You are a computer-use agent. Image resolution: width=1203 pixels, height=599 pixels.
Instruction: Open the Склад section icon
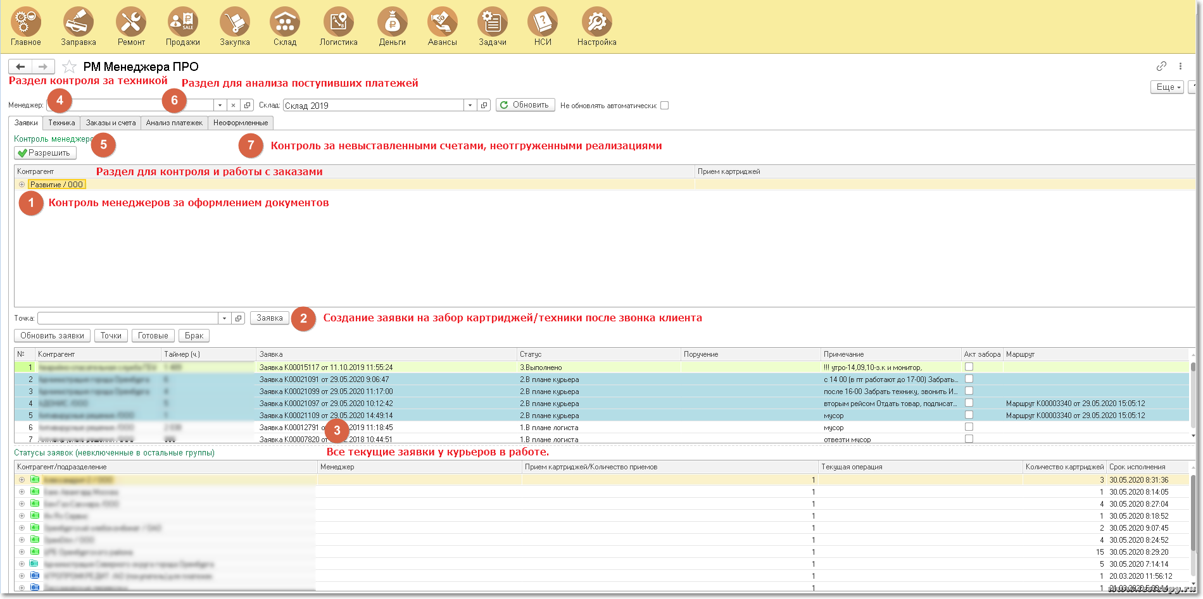285,22
